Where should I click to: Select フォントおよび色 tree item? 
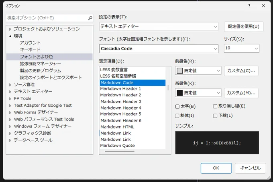pyautogui.click(x=49, y=57)
